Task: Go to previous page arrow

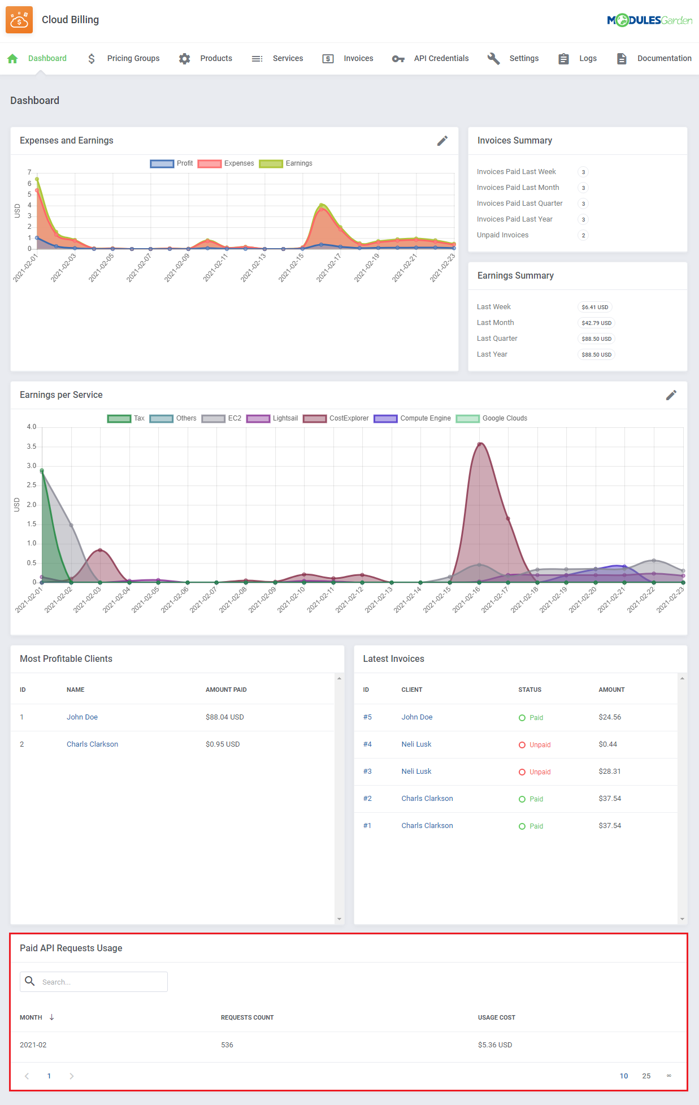Action: click(x=27, y=1076)
